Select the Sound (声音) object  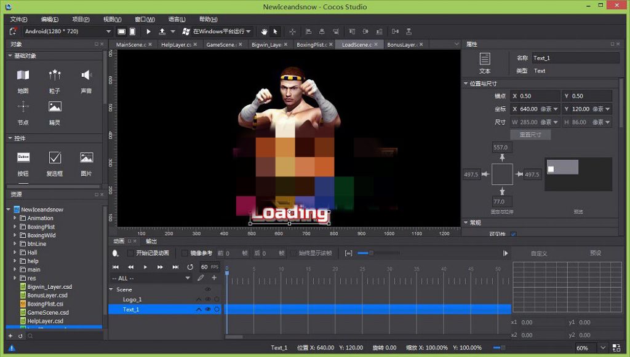pos(86,82)
